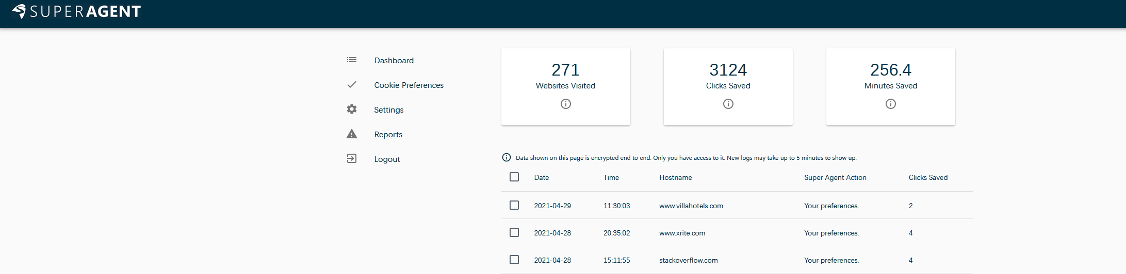Click hostname www.xrite.com
Image resolution: width=1126 pixels, height=274 pixels.
click(x=682, y=233)
